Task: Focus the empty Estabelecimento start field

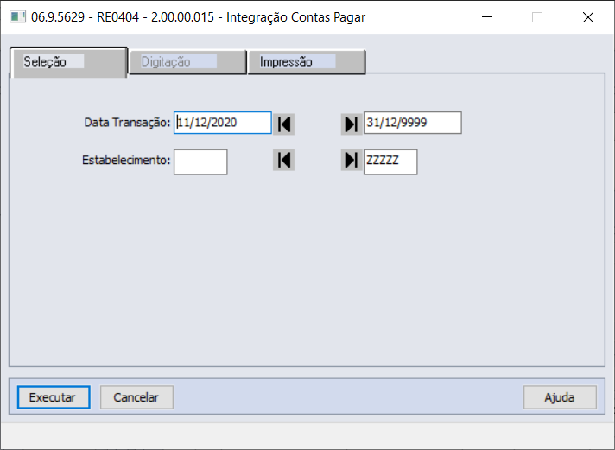Action: pyautogui.click(x=200, y=162)
